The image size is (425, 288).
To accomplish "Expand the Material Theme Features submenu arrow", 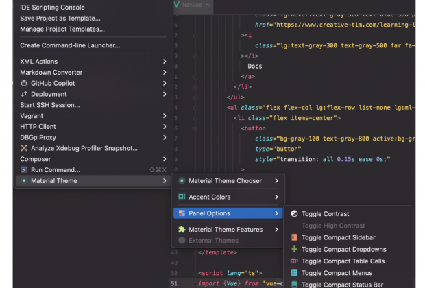I will click(x=276, y=230).
